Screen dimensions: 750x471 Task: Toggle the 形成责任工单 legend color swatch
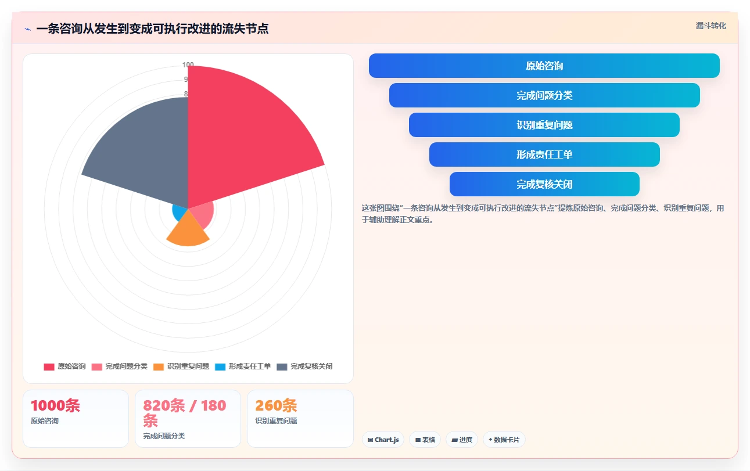pyautogui.click(x=220, y=366)
